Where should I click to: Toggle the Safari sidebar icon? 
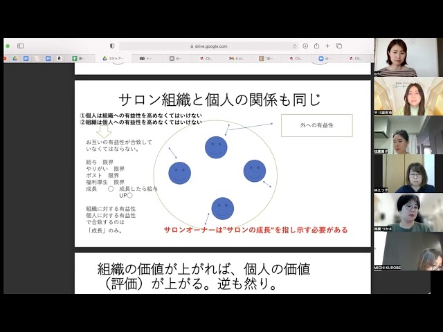21,46
